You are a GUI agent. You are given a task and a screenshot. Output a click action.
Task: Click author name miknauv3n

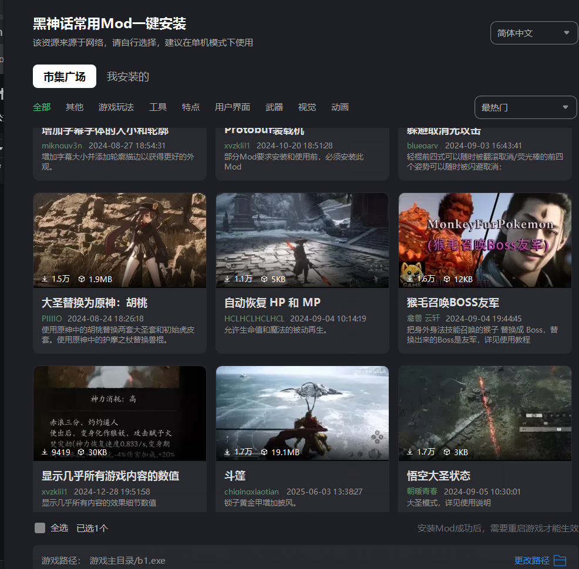tap(62, 145)
